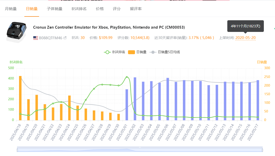Click the 4年11个月(1823天) tooltip
This screenshot has height=156, width=275.
(x=245, y=26)
